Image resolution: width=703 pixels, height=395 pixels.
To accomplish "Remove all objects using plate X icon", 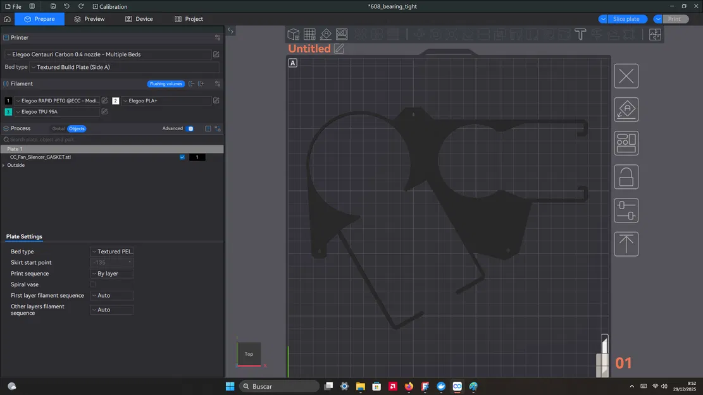I will click(626, 76).
